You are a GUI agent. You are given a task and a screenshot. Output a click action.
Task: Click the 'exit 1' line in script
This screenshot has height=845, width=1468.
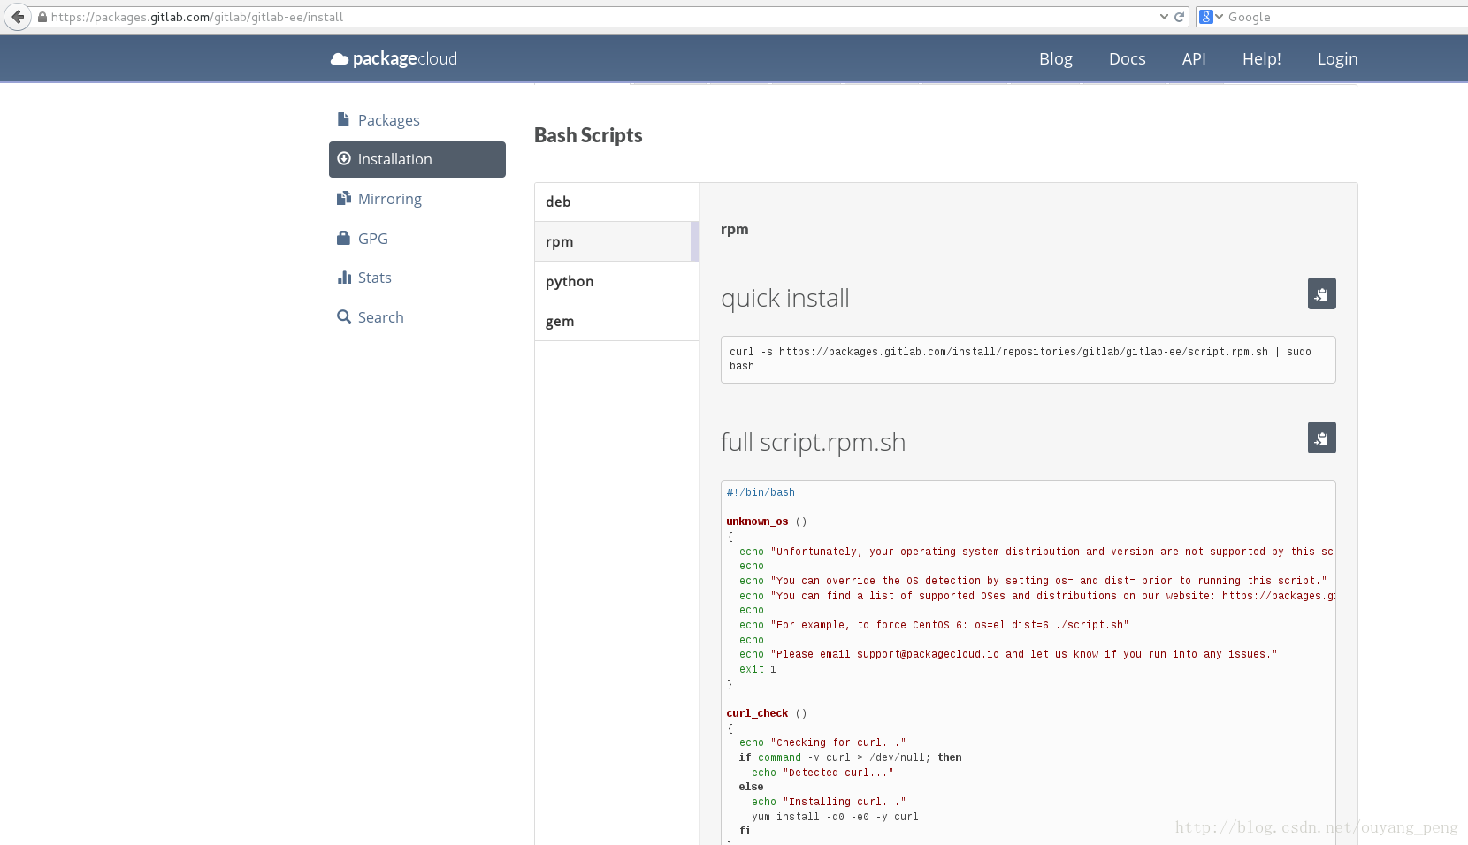[757, 669]
